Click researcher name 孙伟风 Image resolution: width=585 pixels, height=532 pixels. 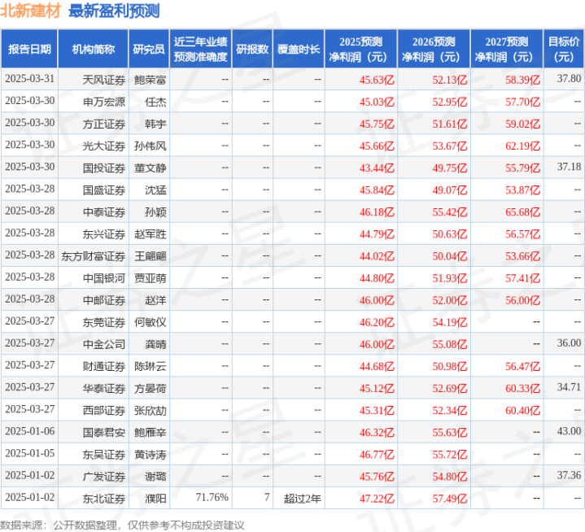150,146
